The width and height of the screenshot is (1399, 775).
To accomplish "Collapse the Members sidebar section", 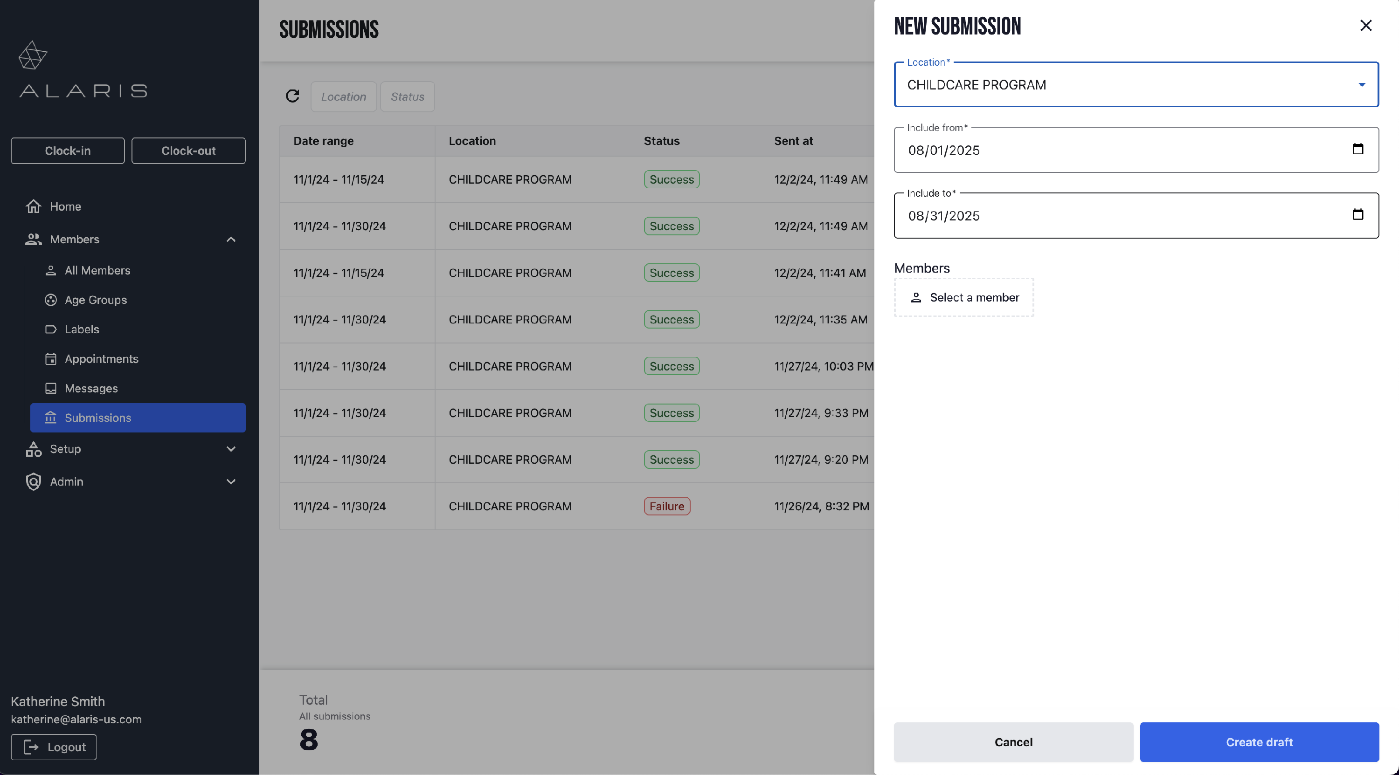I will pyautogui.click(x=231, y=240).
